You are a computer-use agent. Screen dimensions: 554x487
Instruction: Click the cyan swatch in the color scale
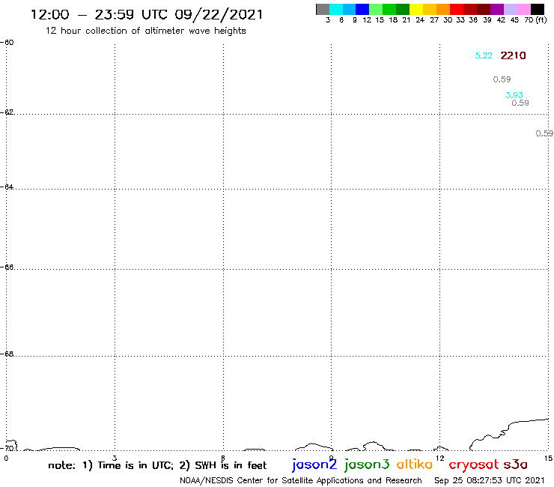(336, 9)
